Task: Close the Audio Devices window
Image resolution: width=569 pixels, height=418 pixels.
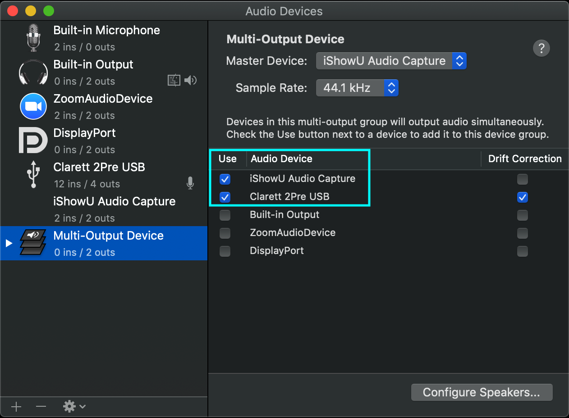Action: coord(13,11)
